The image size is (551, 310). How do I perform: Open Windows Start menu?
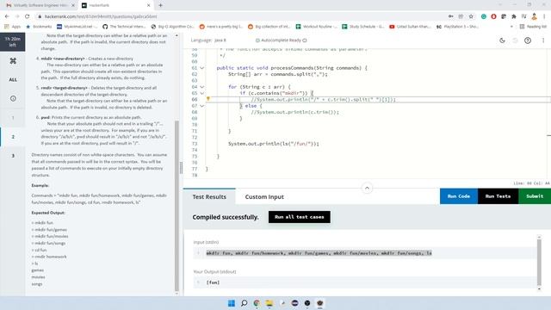[232, 303]
